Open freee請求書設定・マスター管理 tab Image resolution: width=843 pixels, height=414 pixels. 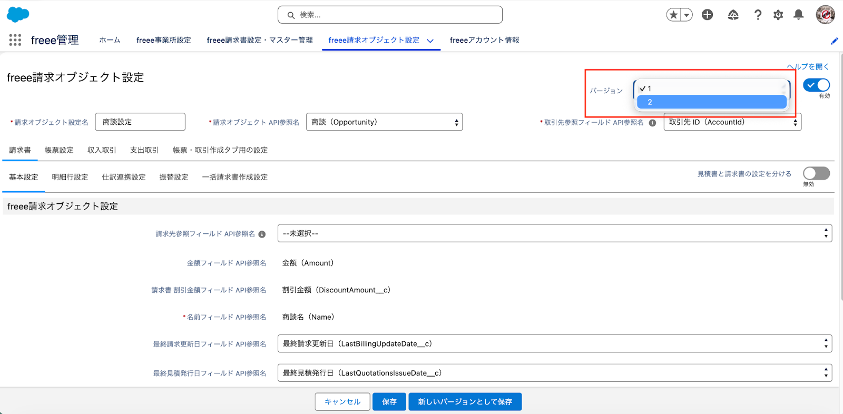coord(260,40)
